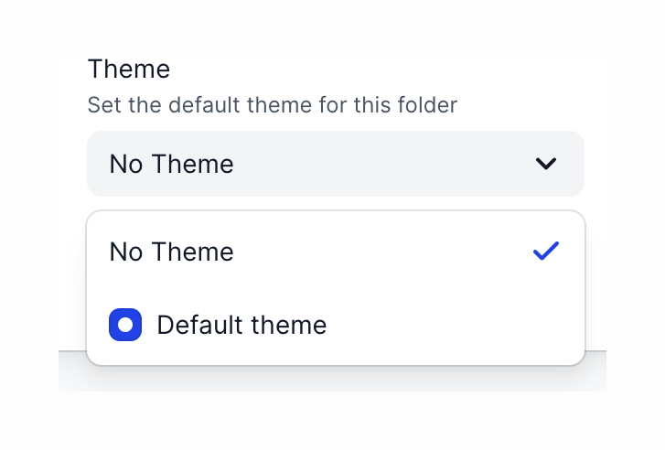This screenshot has width=665, height=450.
Task: Click the checked No Theme list row
Action: tap(335, 252)
